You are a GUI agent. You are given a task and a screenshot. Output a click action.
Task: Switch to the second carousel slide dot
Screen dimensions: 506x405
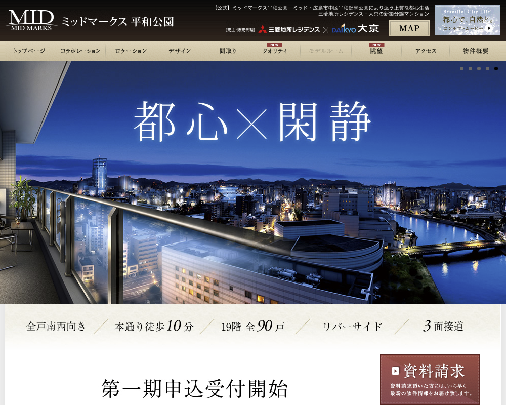[x=470, y=68]
